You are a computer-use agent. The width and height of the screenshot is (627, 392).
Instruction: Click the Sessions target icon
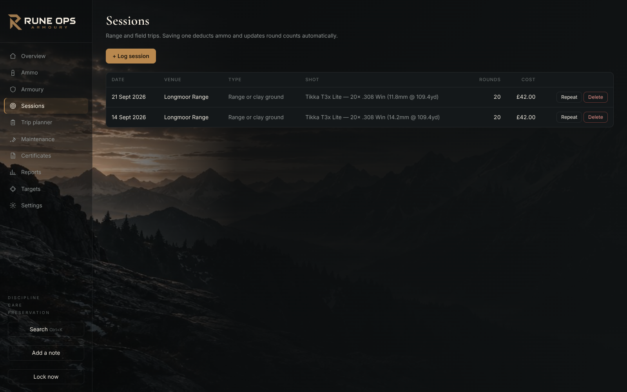tap(13, 106)
